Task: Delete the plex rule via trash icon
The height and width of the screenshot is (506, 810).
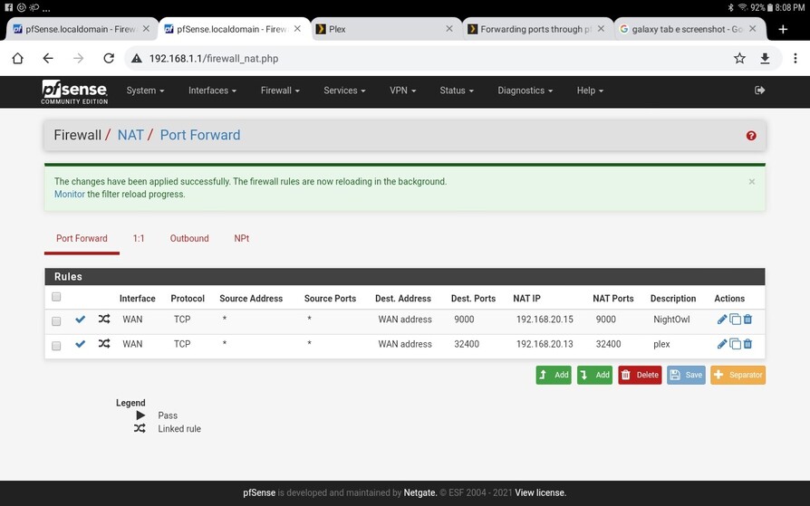Action: tap(747, 343)
